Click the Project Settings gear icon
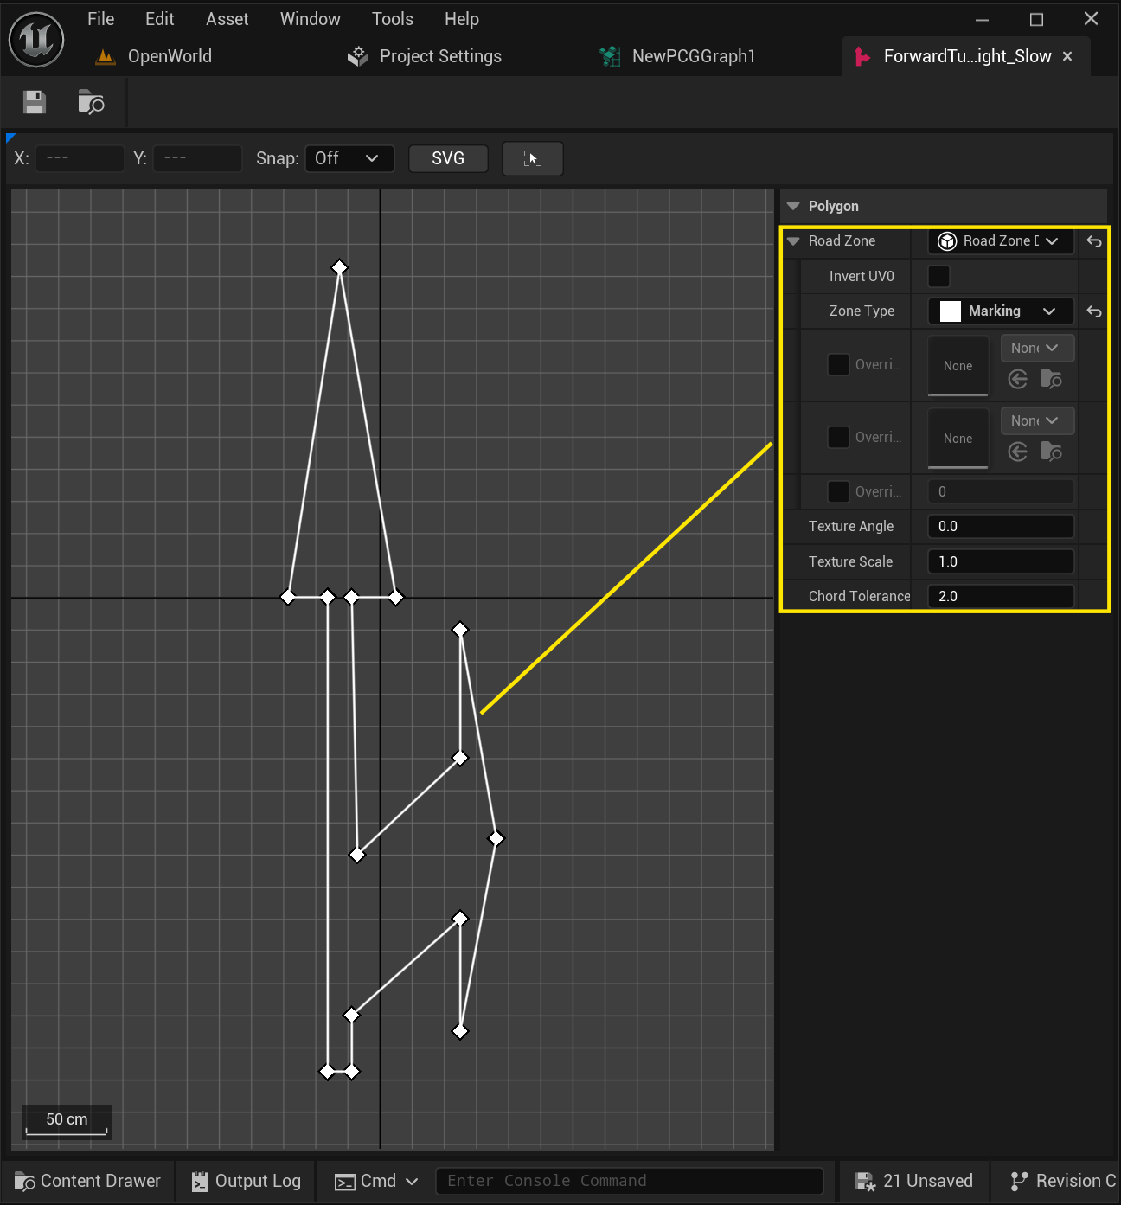The width and height of the screenshot is (1121, 1205). click(357, 57)
